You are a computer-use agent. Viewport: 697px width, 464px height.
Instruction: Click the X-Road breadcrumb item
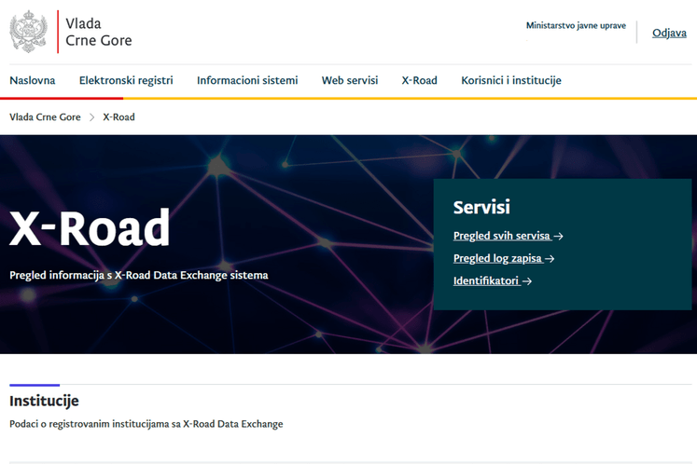click(118, 117)
